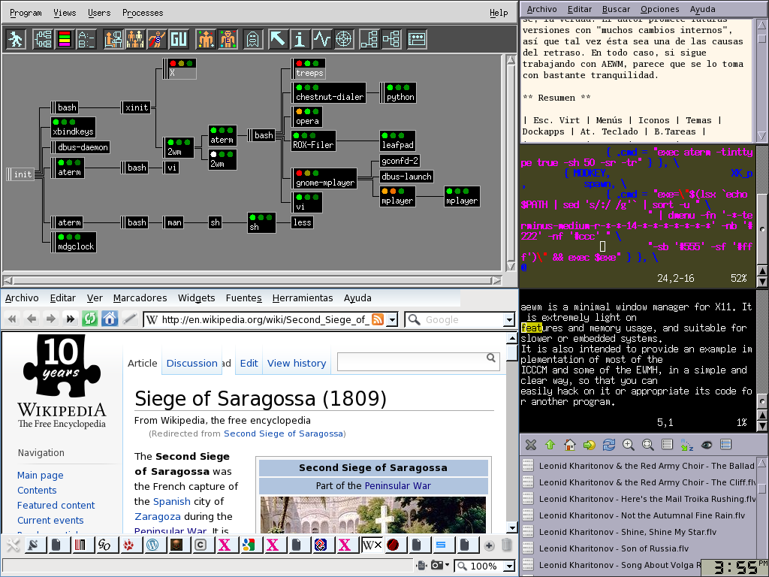Open the Herramientas menu in Opera
The height and width of the screenshot is (577, 769).
303,298
